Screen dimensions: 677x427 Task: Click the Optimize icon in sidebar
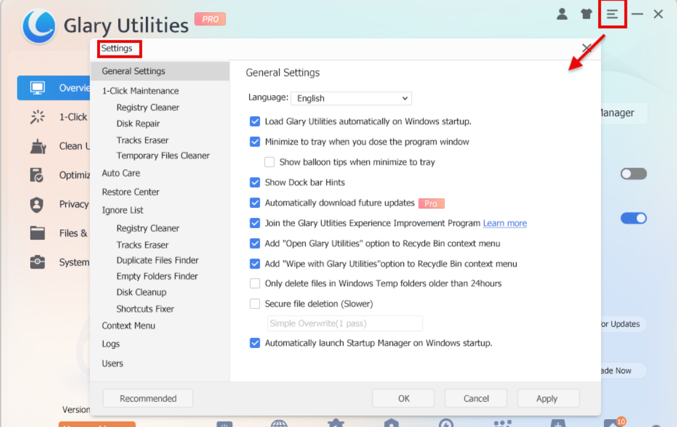[37, 175]
